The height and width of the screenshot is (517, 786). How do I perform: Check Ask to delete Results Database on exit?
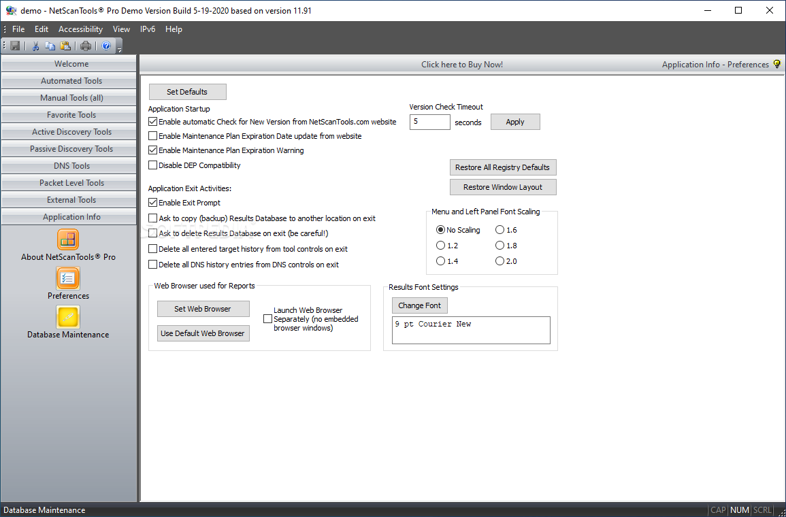click(153, 233)
